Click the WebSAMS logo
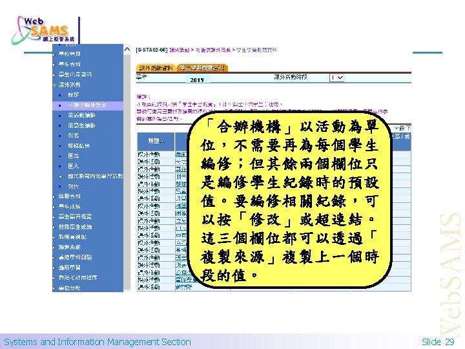The image size is (465, 349). [44, 30]
